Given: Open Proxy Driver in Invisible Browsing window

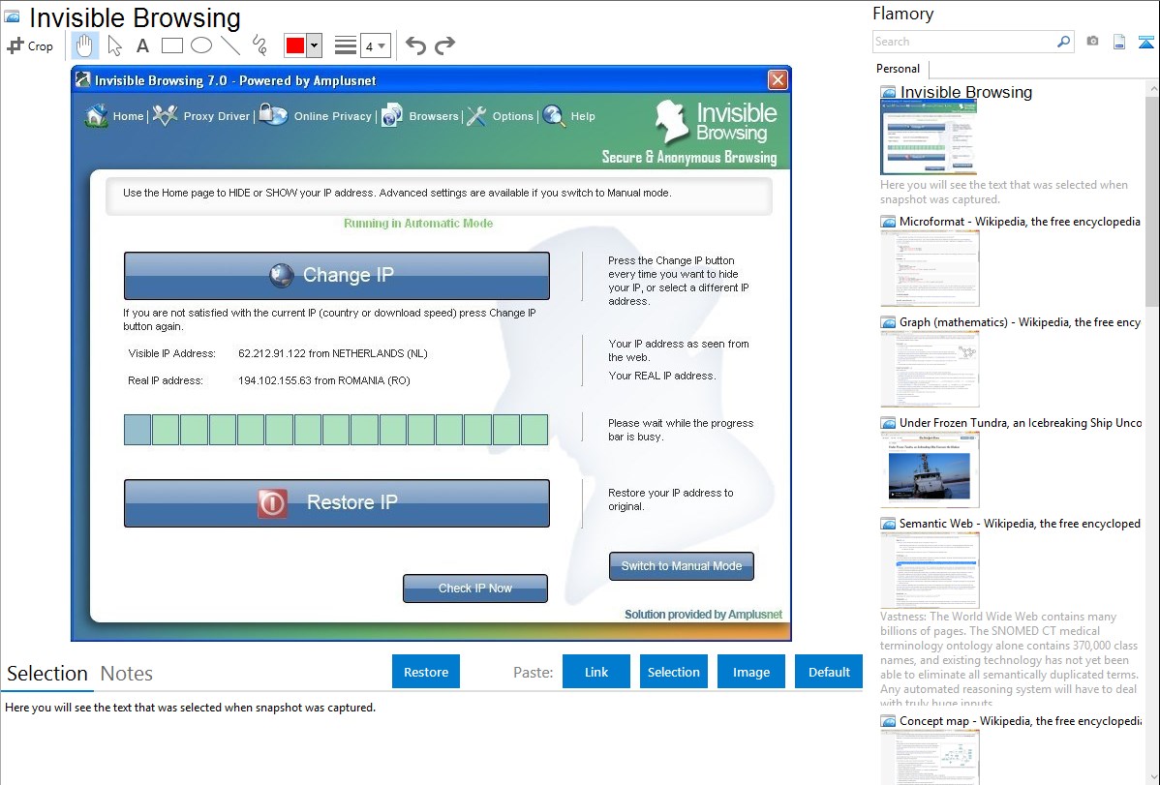Looking at the screenshot, I should click(216, 116).
